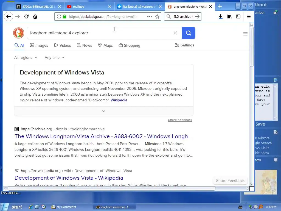The height and width of the screenshot is (211, 281).
Task: Click Save in the sidebar memo panel
Action: 260,124
